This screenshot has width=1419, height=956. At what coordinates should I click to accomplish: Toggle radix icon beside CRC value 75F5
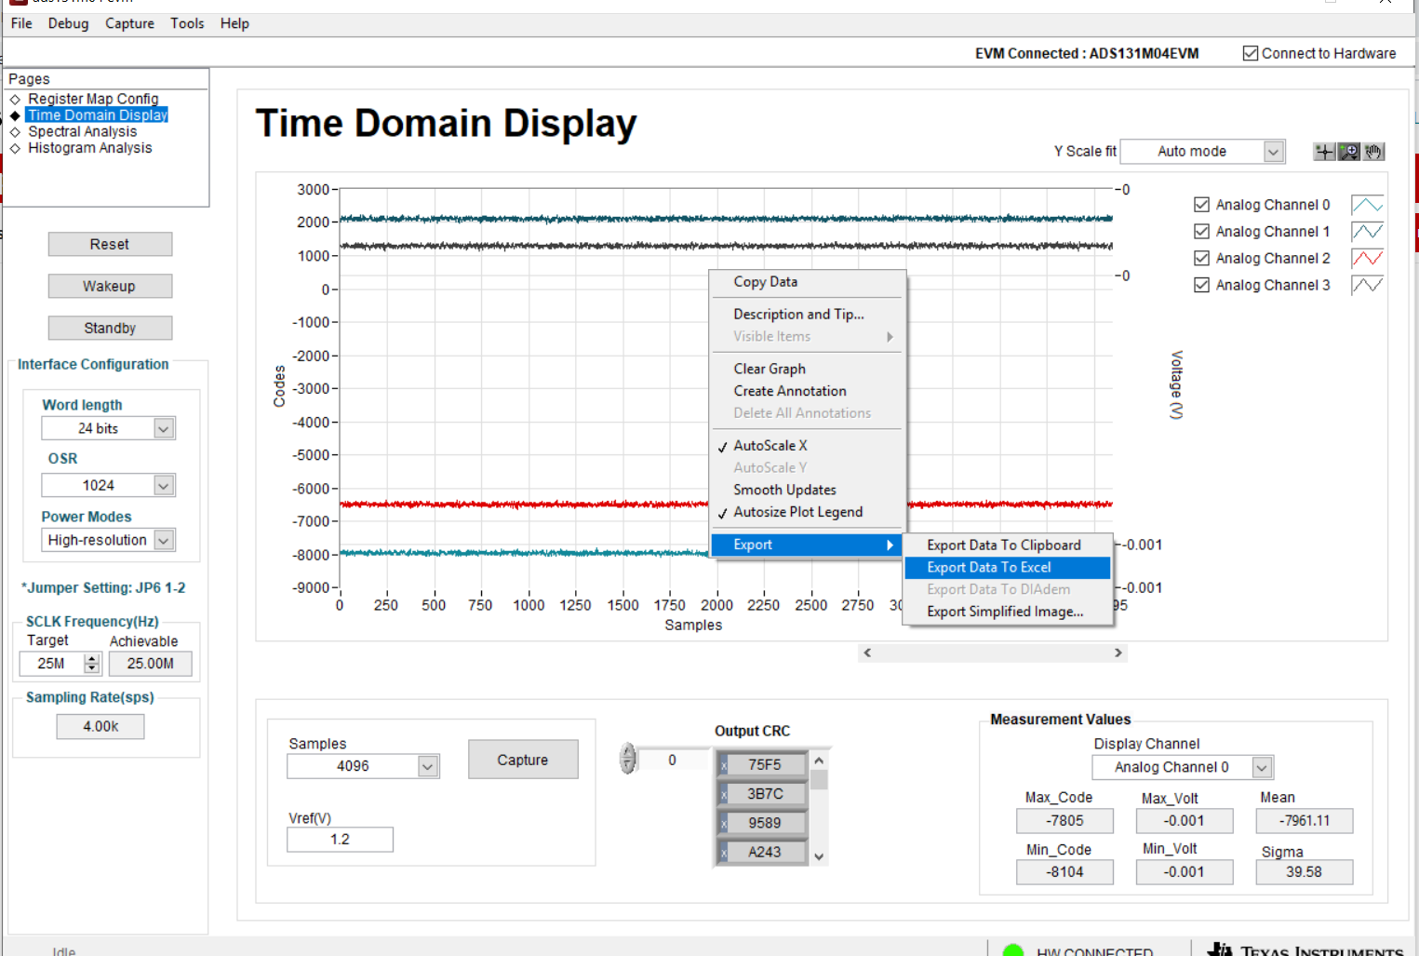coord(723,765)
